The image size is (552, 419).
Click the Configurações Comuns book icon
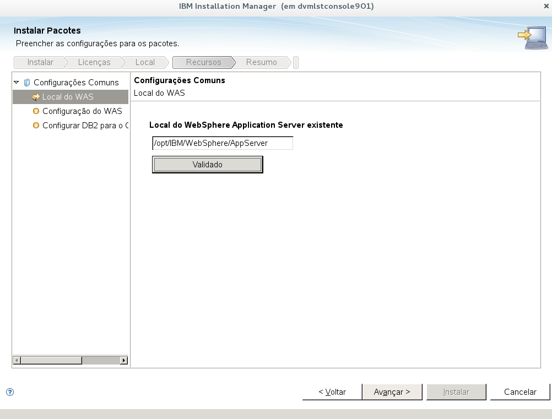27,83
